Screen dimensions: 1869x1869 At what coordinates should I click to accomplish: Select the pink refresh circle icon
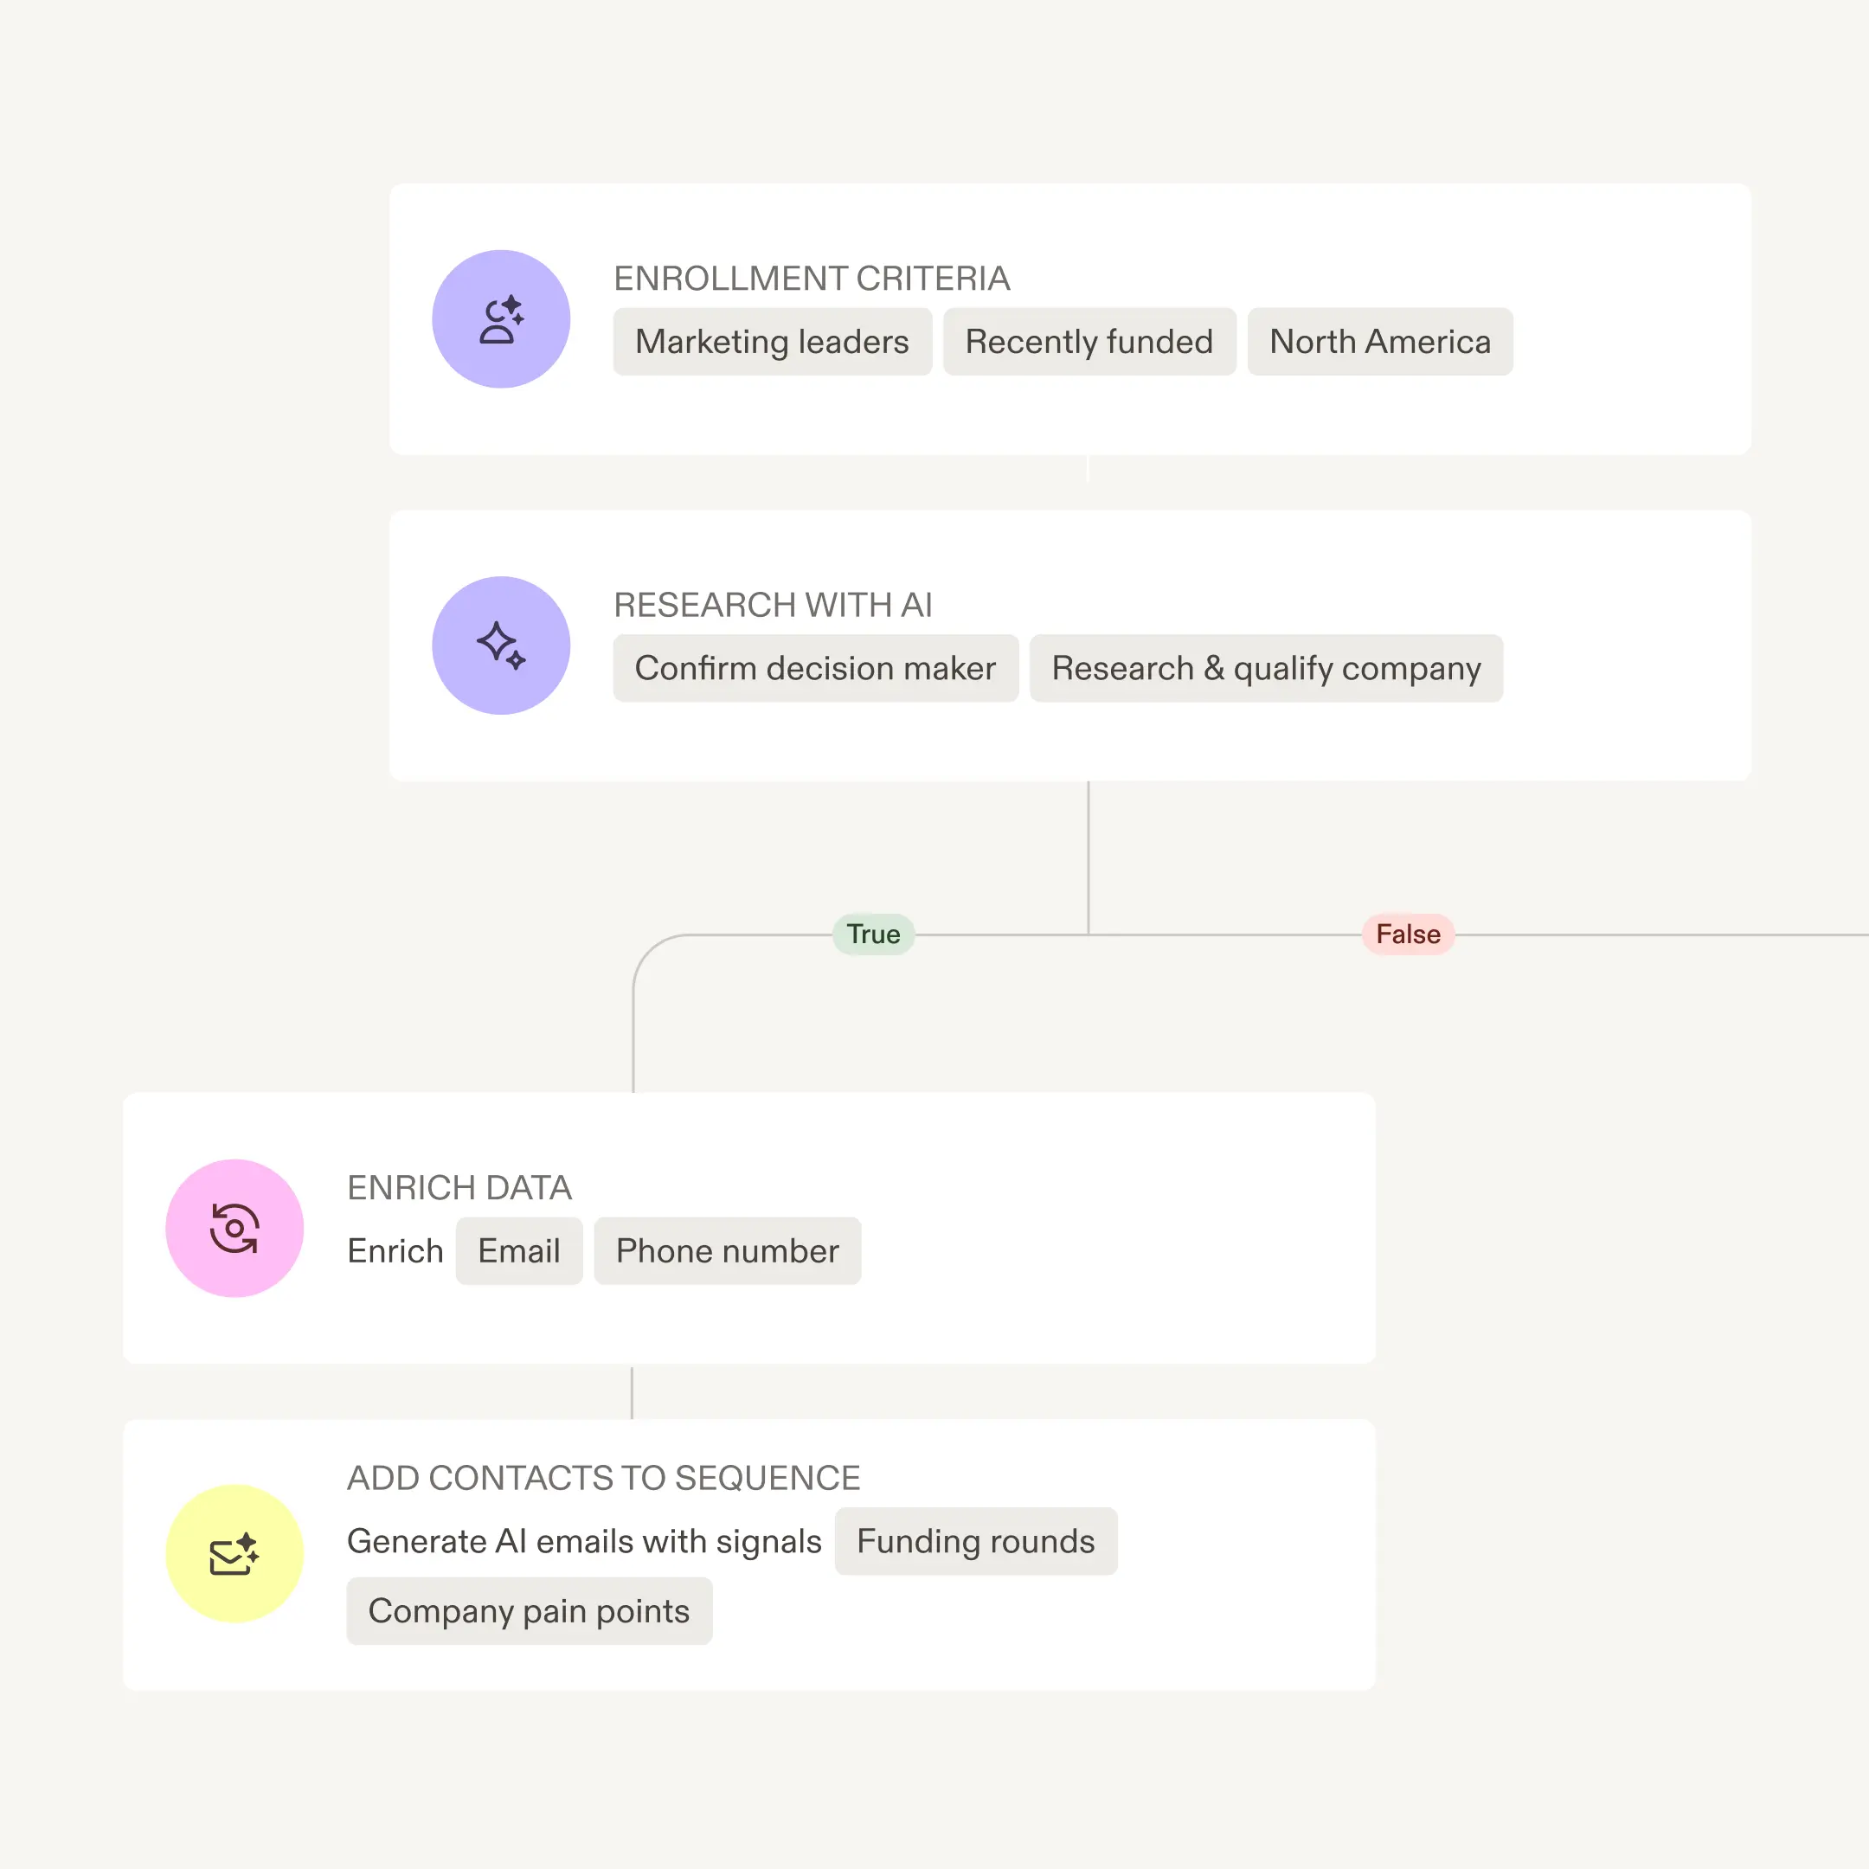234,1227
